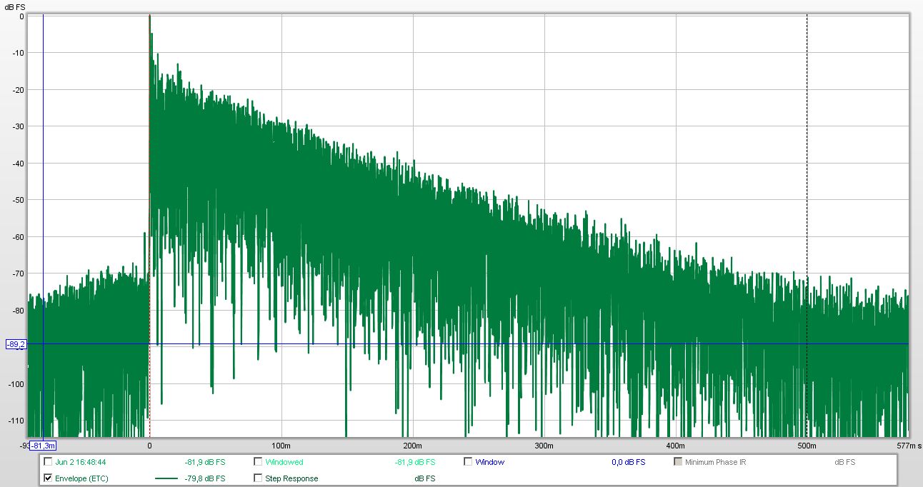This screenshot has height=487, width=923.
Task: Click the -89,2 cursor level readout box
Action: [16, 344]
